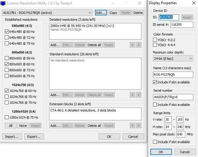Image resolution: width=198 pixels, height=157 pixels.
Task: Enable 1280x1024 @ 75 Hz checkbox
Action: coord(7,117)
